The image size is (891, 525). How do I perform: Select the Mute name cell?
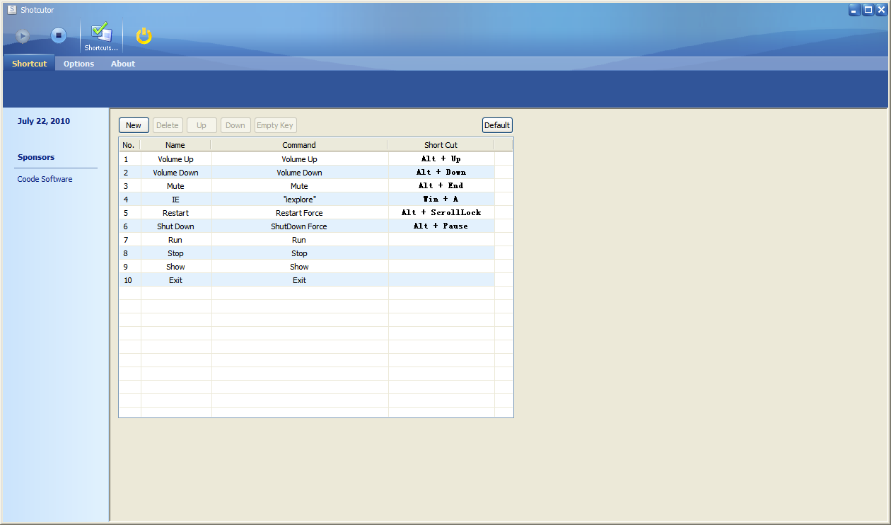coord(176,186)
